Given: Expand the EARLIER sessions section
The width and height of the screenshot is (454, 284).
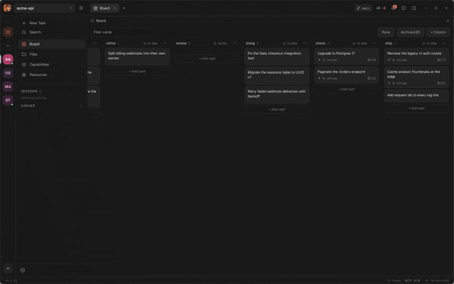Looking at the screenshot, I should [51, 106].
